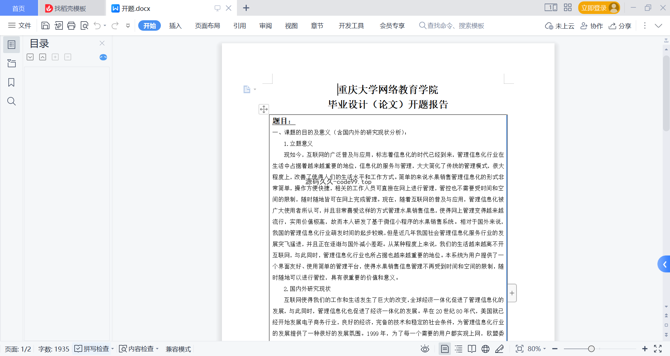Click the command search field 查找命令
Image resolution: width=670 pixels, height=356 pixels.
[x=452, y=25]
